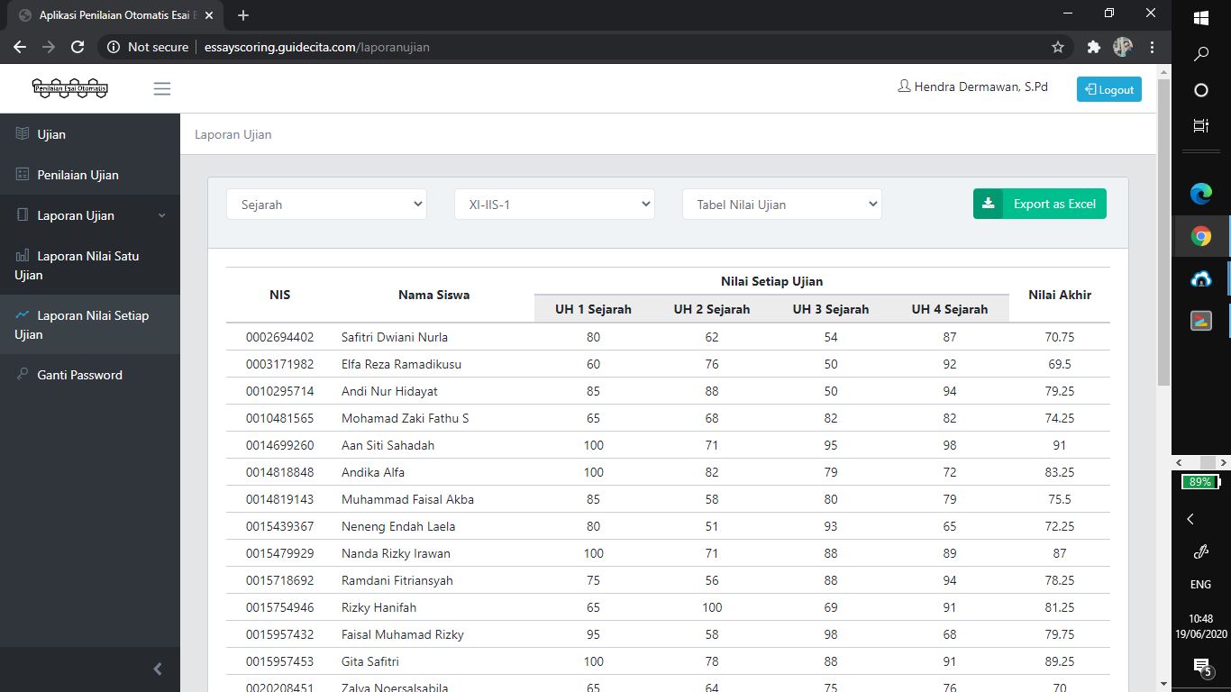
Task: Click the Nama Siswa column header
Action: [433, 295]
